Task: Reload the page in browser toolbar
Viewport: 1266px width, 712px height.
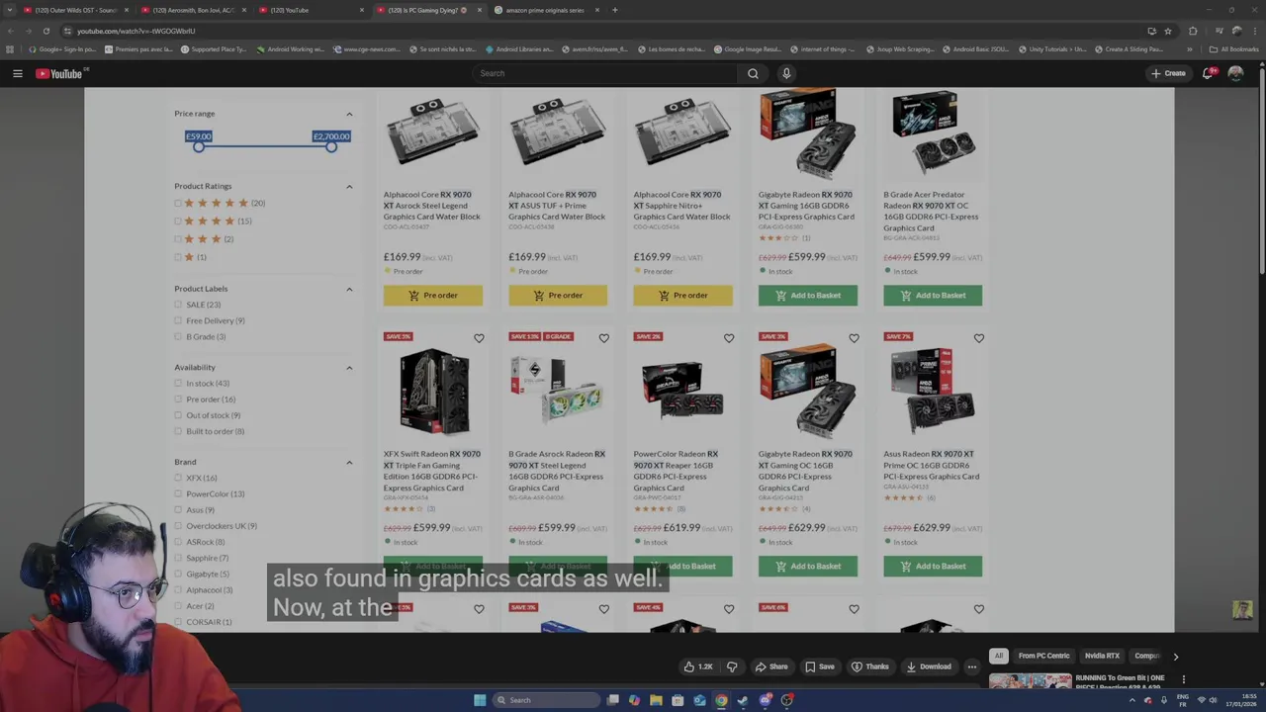Action: coord(45,31)
